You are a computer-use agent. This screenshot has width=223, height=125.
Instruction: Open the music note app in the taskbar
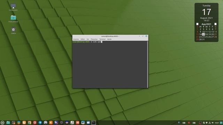pos(72,123)
